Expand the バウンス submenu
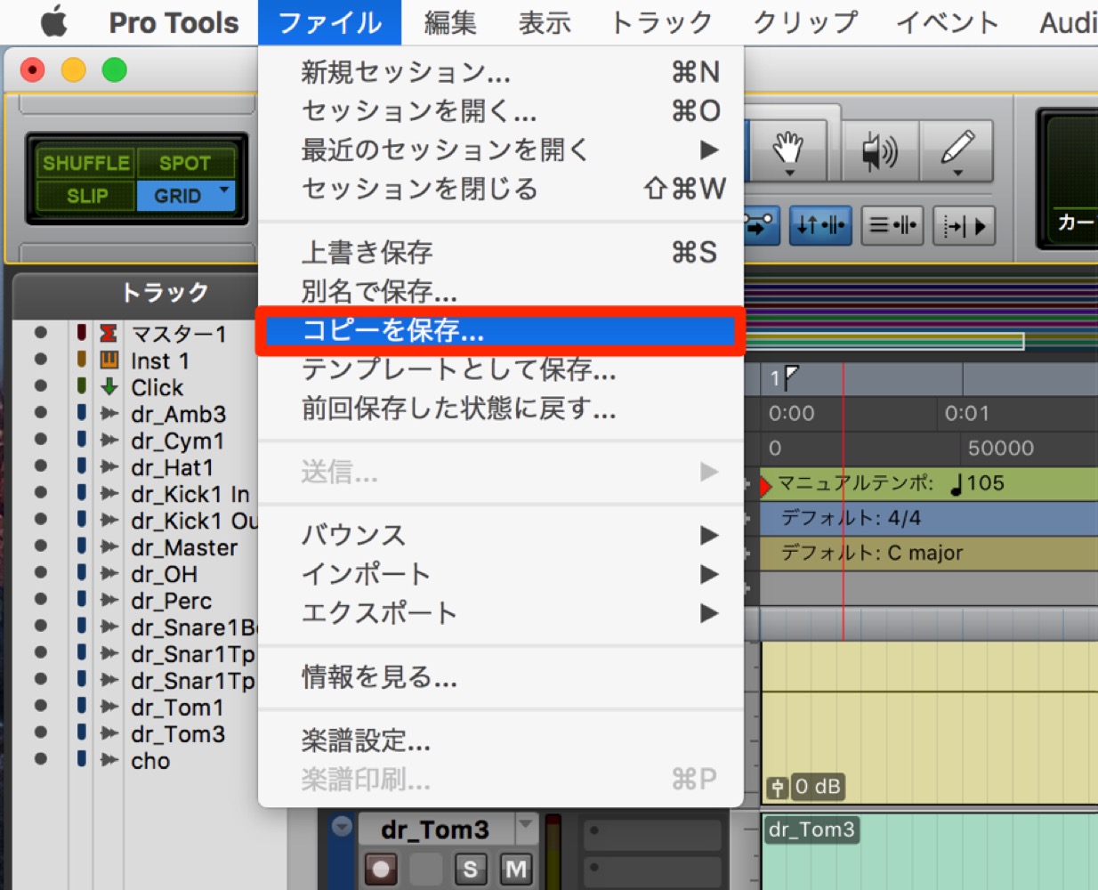Image resolution: width=1098 pixels, height=890 pixels. click(x=501, y=535)
